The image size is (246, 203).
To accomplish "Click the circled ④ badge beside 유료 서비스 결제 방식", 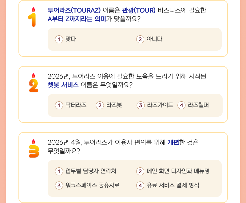I will point(140,185).
